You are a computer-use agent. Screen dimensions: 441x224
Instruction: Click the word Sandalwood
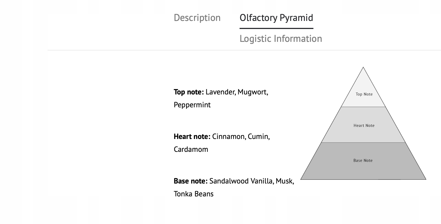tap(229, 181)
